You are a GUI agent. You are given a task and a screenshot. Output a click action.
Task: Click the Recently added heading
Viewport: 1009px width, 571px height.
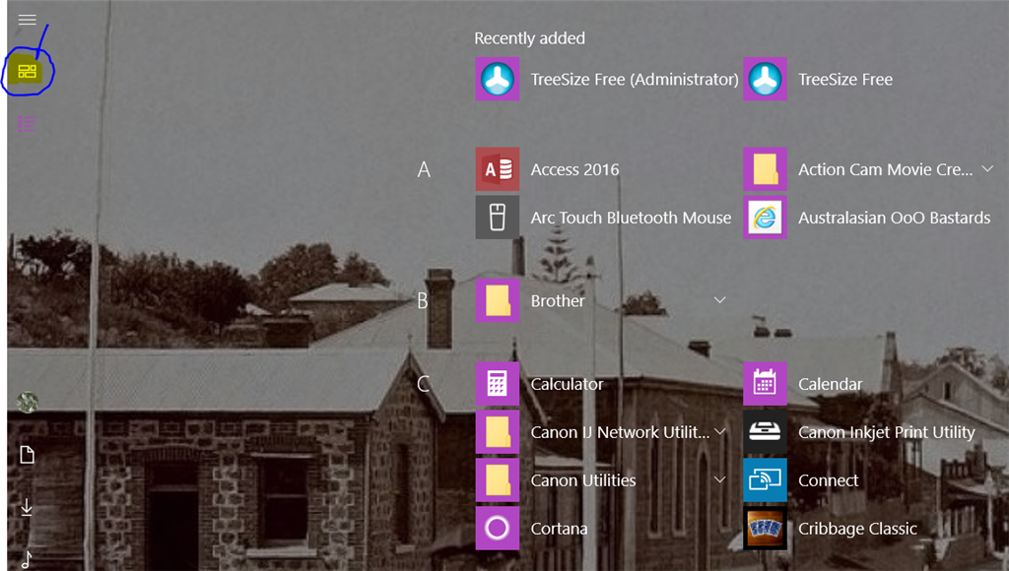click(x=529, y=38)
